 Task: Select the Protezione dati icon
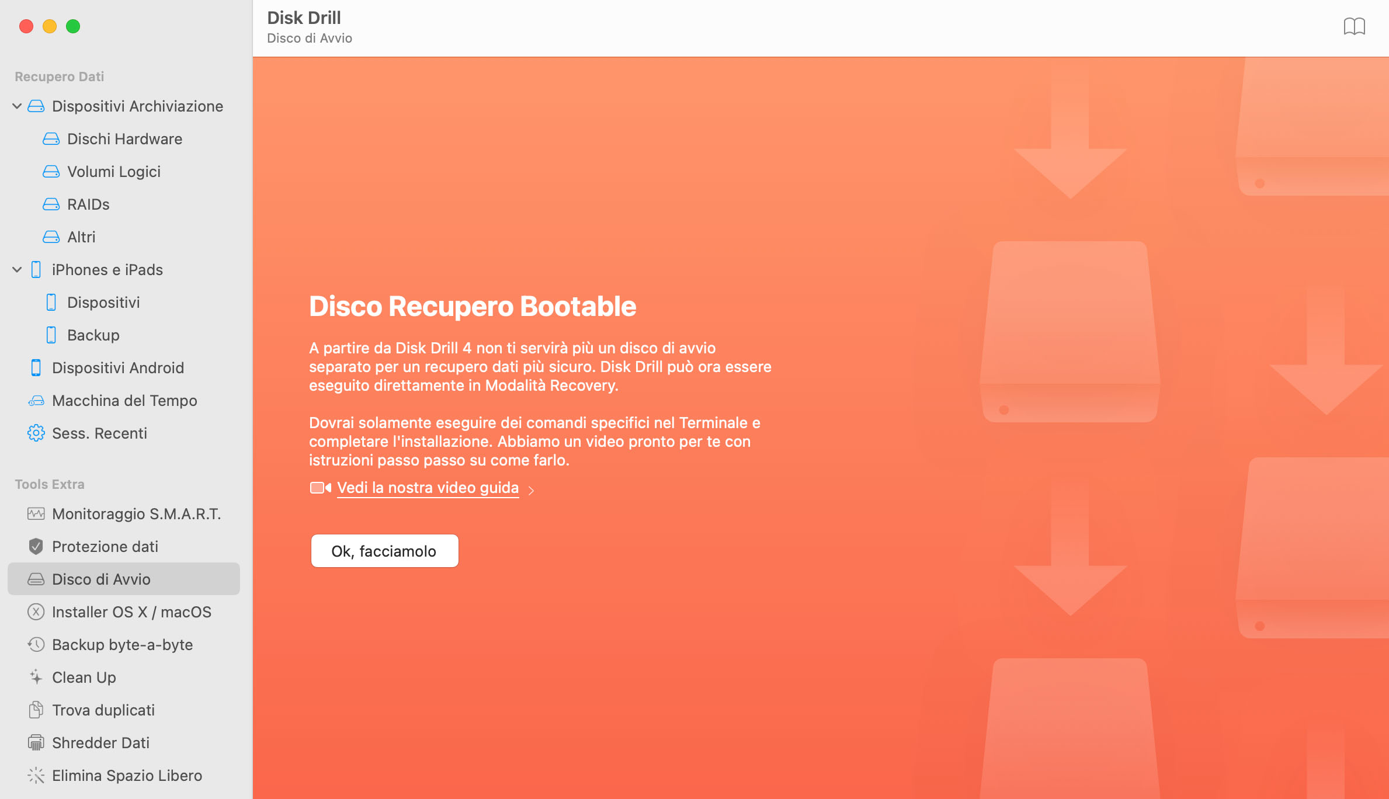(x=35, y=546)
